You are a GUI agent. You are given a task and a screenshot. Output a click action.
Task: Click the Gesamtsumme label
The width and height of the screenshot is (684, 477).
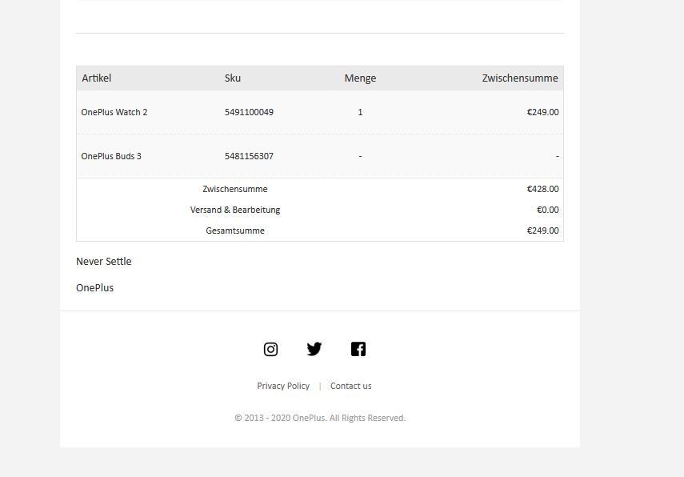click(x=235, y=230)
